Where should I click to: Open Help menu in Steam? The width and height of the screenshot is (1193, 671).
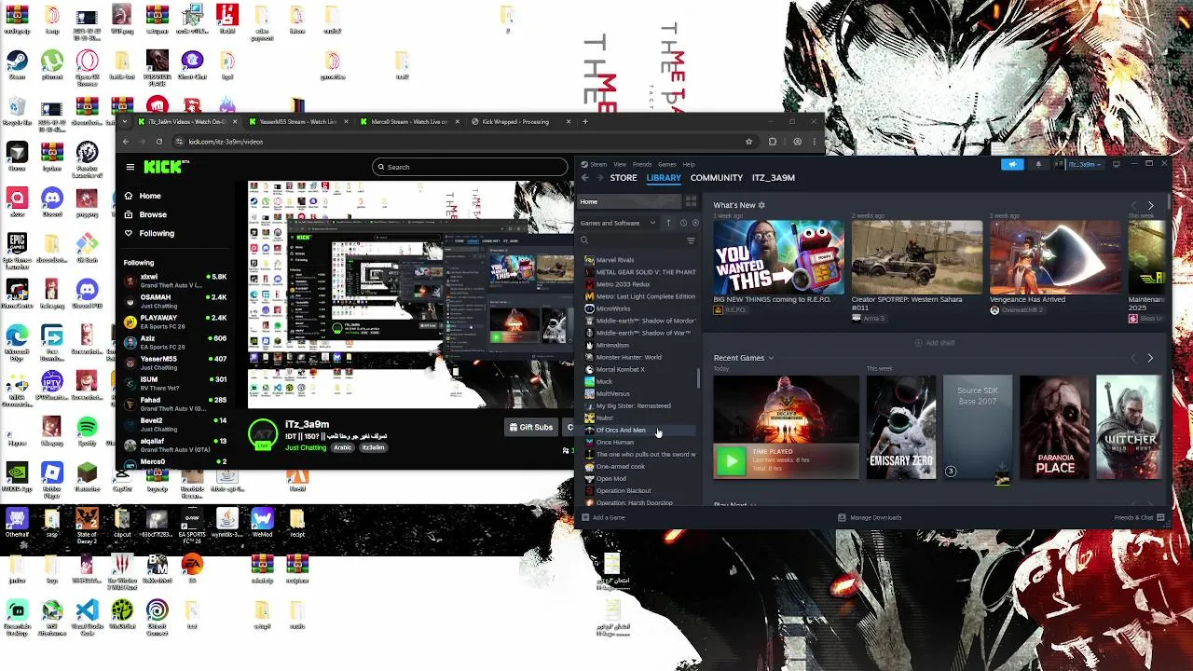(689, 164)
